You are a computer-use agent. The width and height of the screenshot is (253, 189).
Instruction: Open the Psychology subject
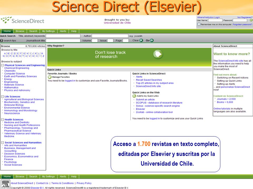pos(11,162)
